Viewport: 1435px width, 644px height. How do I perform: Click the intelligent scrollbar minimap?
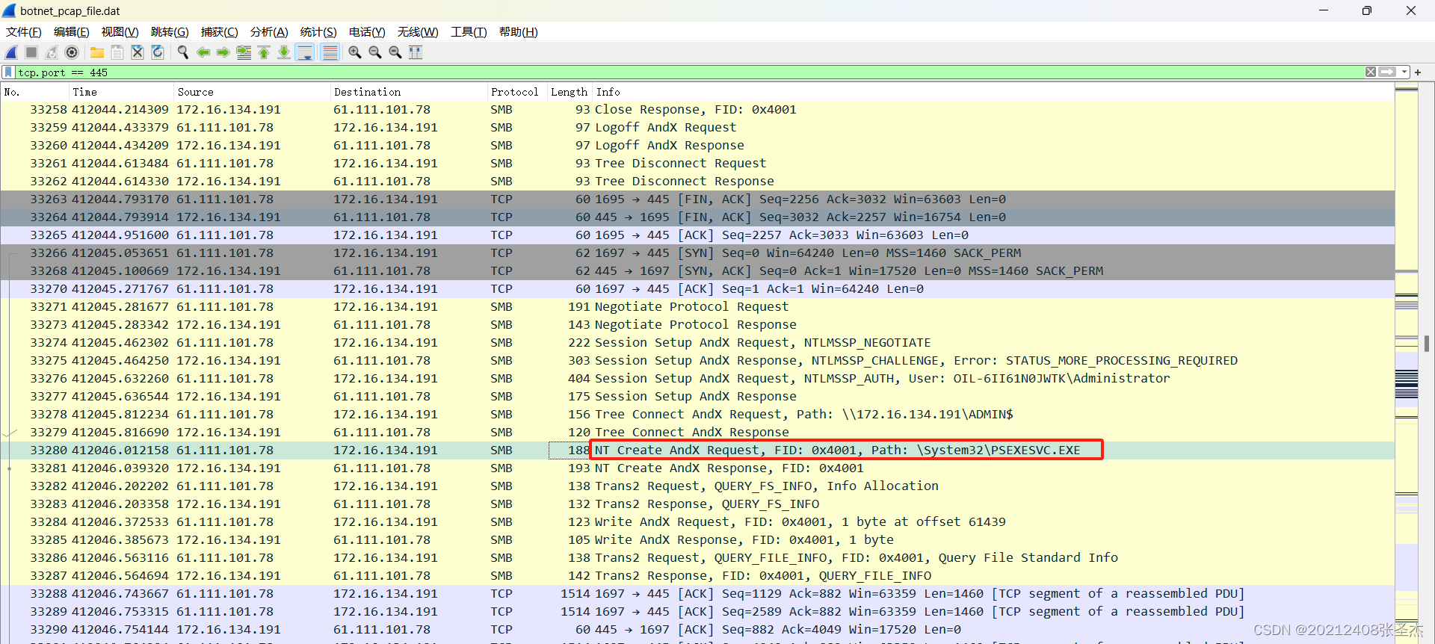click(1407, 364)
